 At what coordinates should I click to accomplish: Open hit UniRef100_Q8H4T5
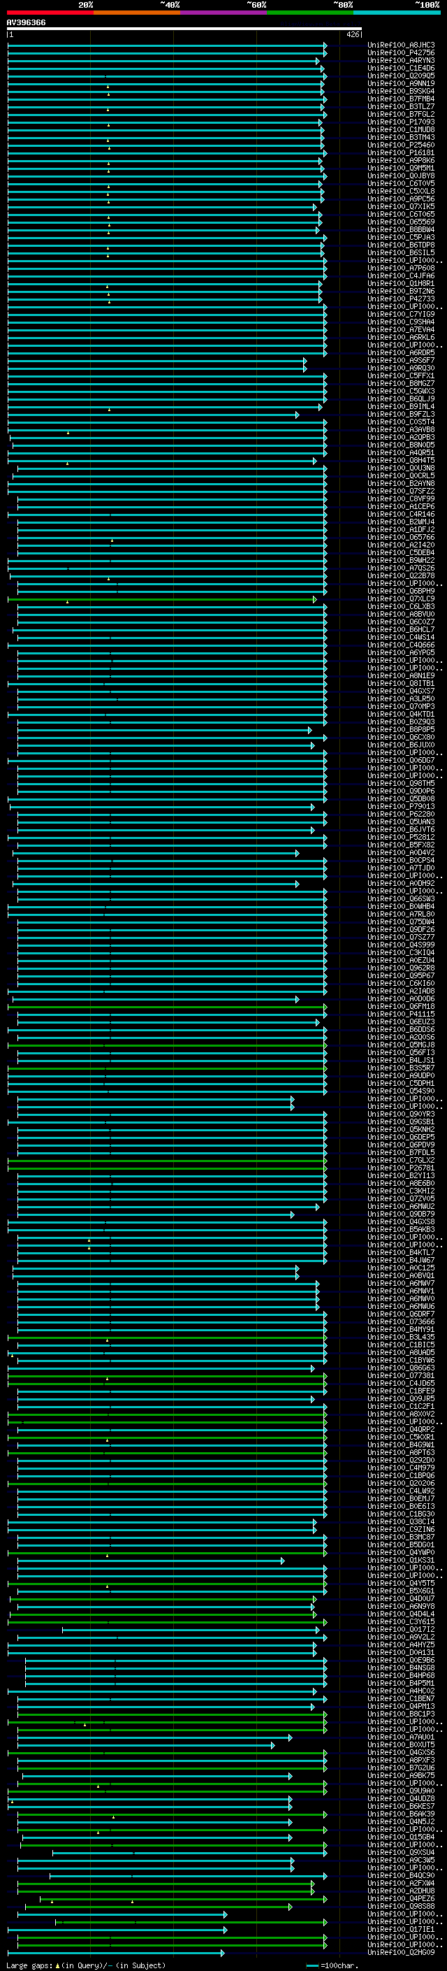point(401,461)
